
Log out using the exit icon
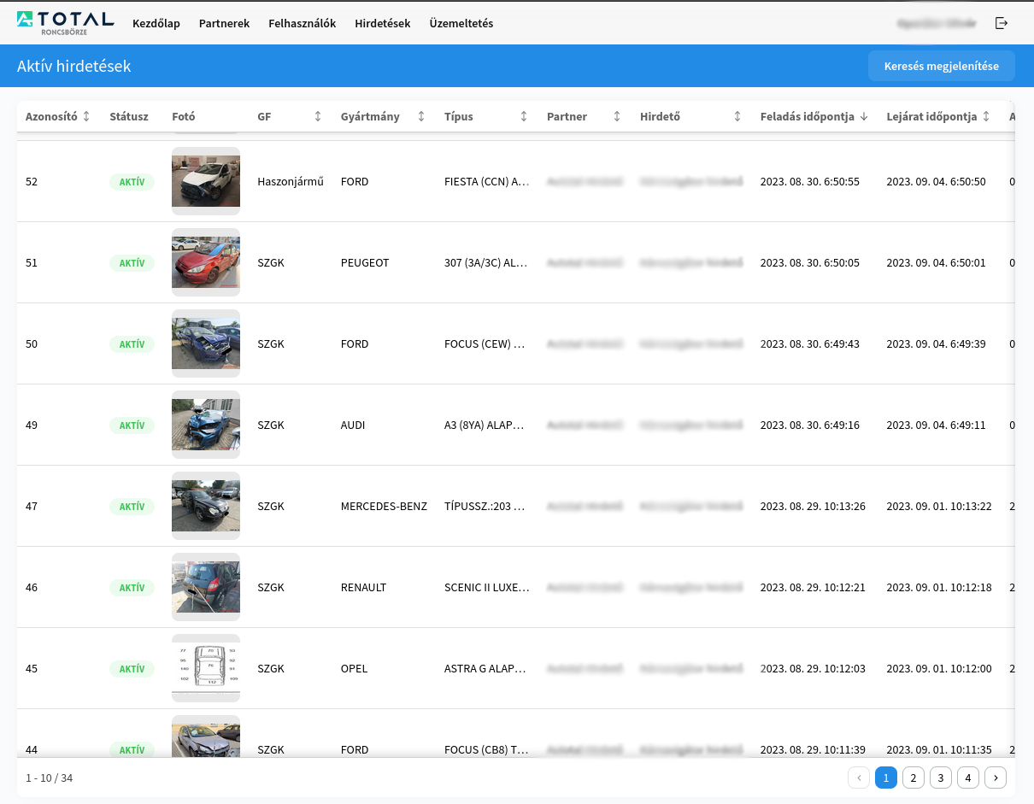(1001, 23)
